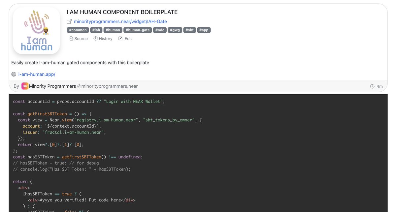
Task: Click the description text about gated components
Action: [x=80, y=63]
